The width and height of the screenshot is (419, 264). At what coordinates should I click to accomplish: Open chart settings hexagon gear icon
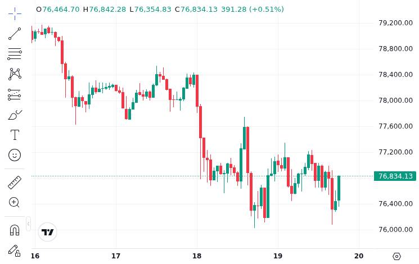tap(397, 256)
